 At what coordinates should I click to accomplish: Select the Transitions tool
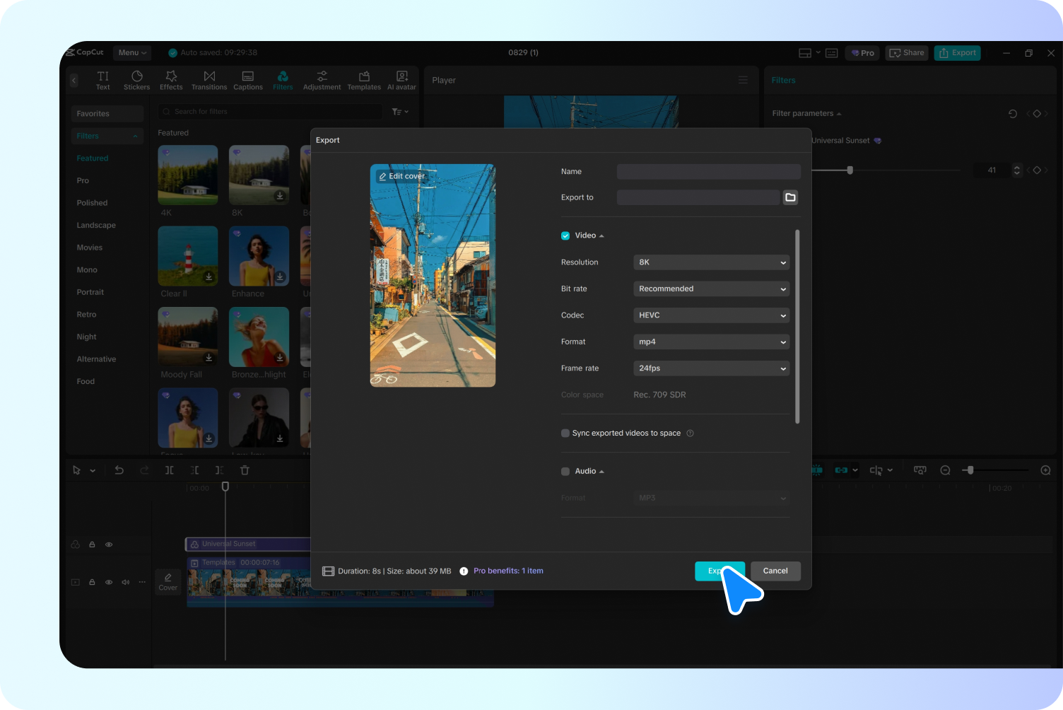point(209,80)
